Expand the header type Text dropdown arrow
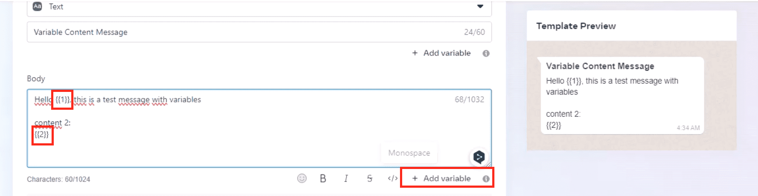Screen dimensions: 758x196 (480, 7)
